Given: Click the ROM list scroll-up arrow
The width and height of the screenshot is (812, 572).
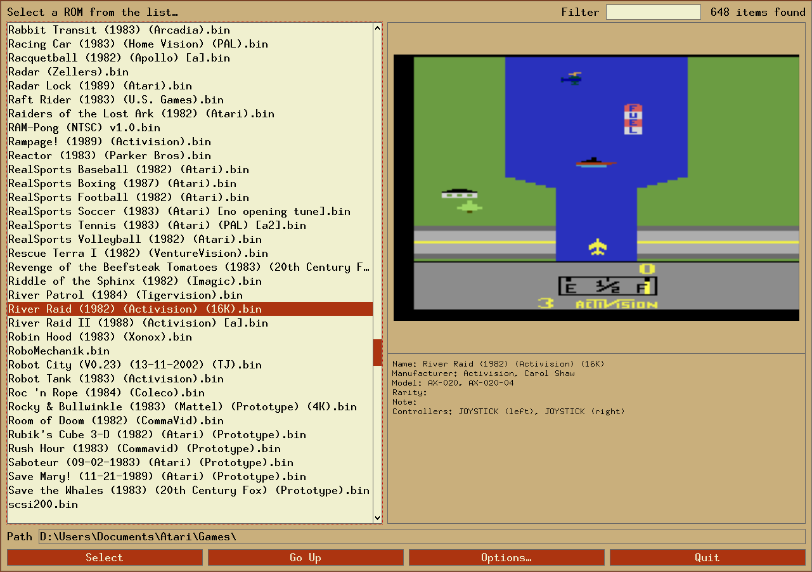Looking at the screenshot, I should pos(378,28).
